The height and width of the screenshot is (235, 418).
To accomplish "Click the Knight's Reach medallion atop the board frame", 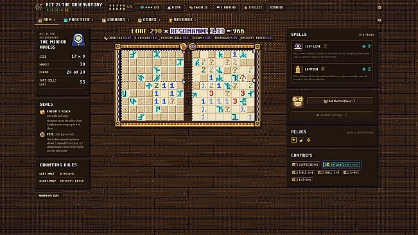I will point(183,47).
